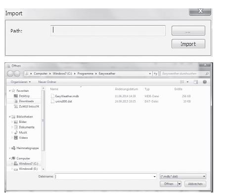Screen dimensions: 228x194
Task: Toggle the preview pane icon
Action: tap(196, 82)
